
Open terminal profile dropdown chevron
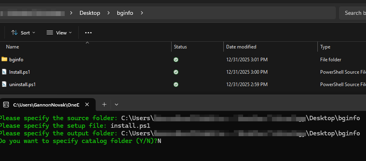coord(117,105)
